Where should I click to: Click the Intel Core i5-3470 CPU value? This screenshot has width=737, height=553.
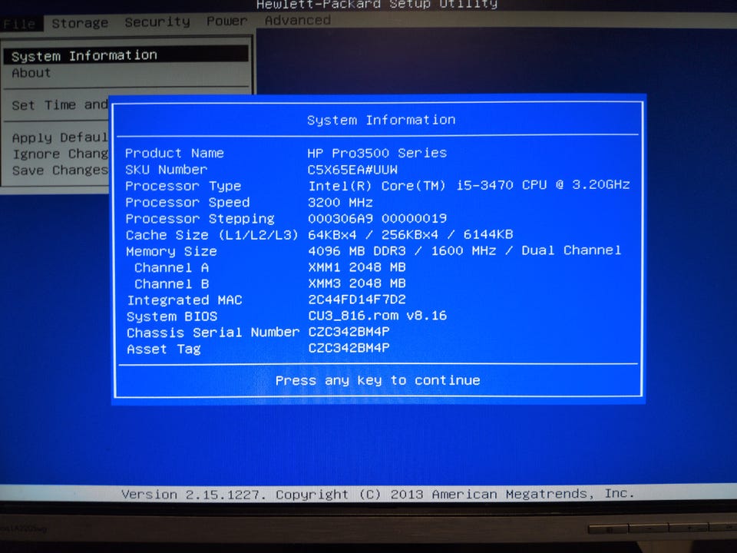469,185
